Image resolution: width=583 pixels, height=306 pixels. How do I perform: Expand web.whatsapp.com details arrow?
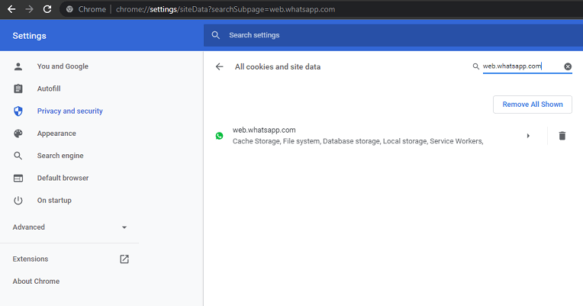point(528,136)
